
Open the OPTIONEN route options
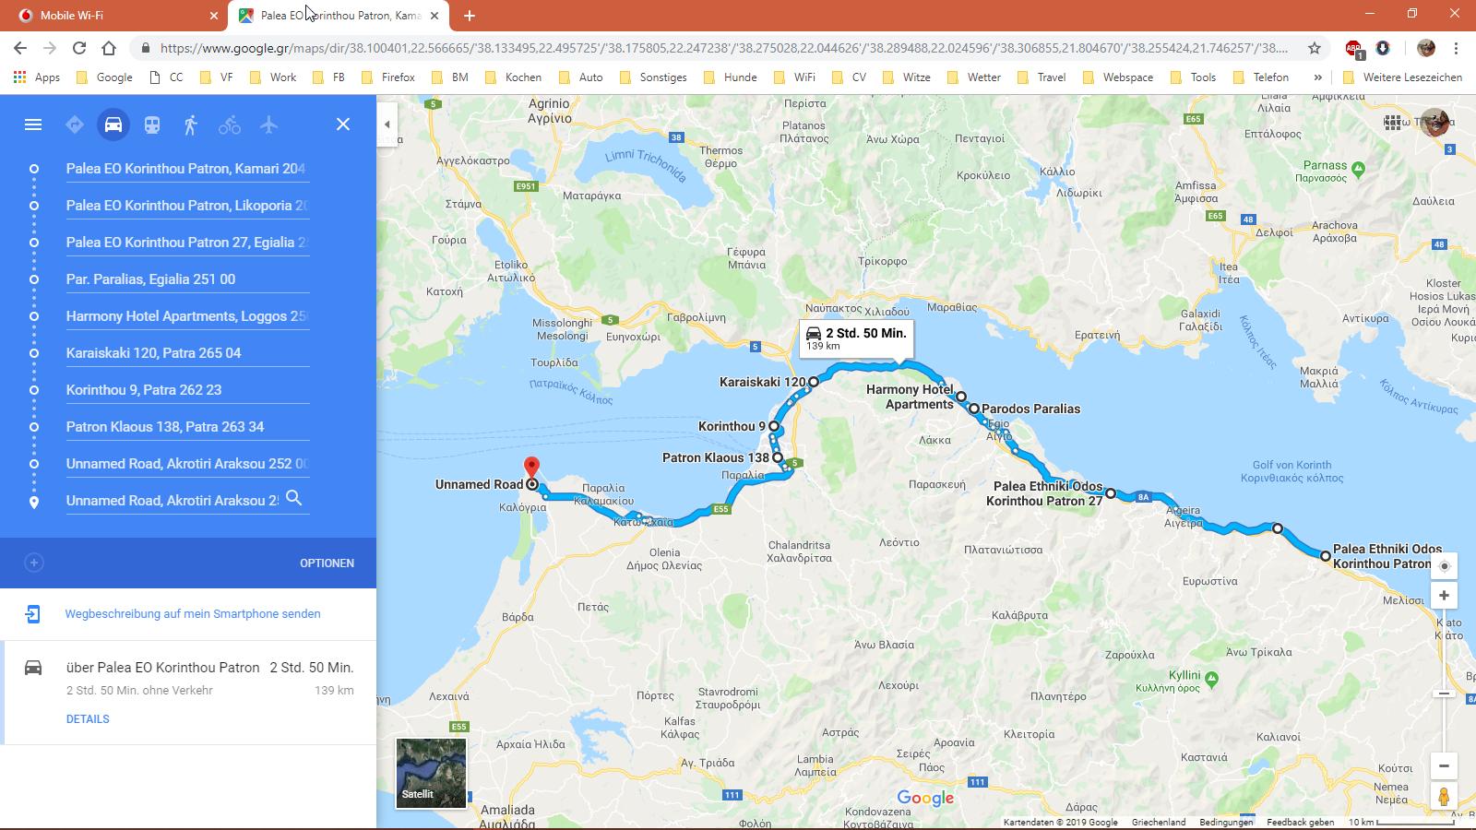[327, 563]
